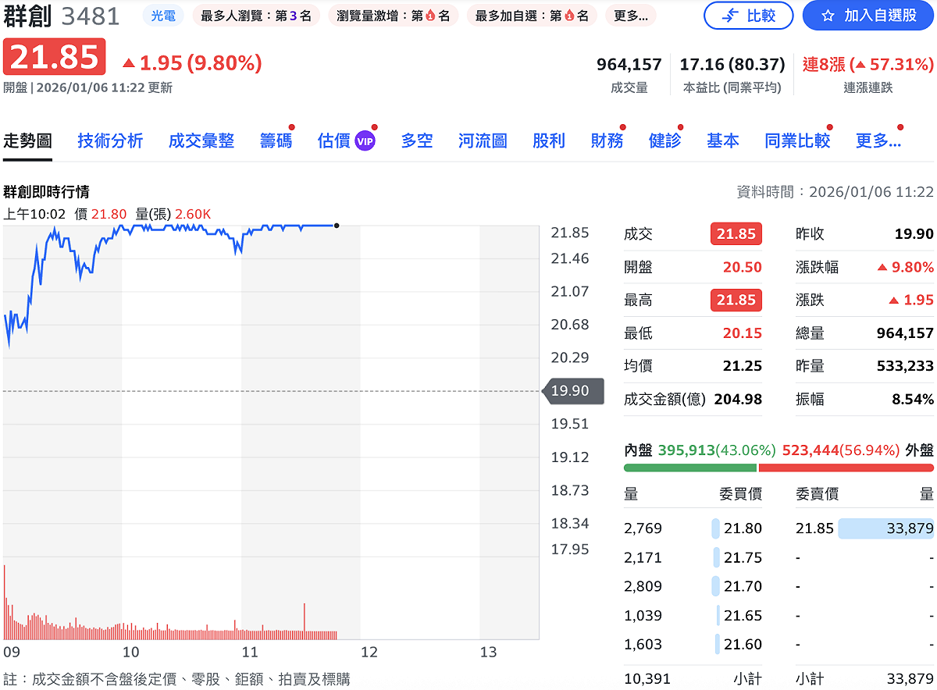The width and height of the screenshot is (937, 690).
Task: Select the 走勢圖 tab
Action: 27,140
